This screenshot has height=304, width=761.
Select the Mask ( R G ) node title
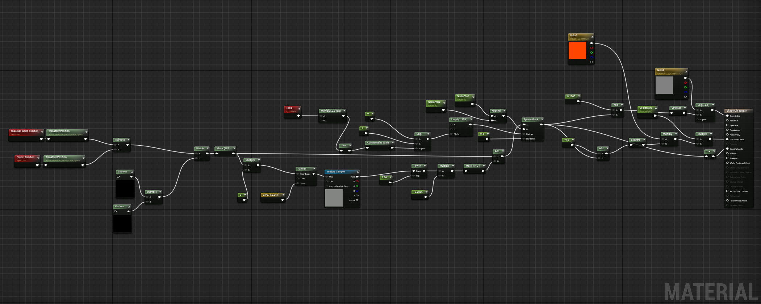[473, 166]
